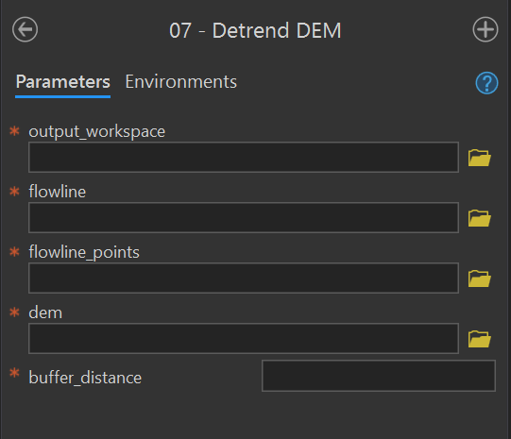
Task: Click the buffer_distance parameter label
Action: point(85,378)
